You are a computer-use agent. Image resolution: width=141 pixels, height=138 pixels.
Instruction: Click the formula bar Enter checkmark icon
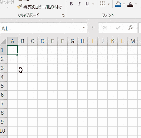coord(118,28)
